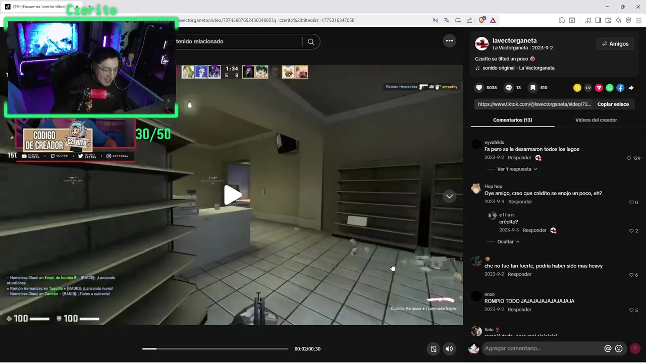Open lavectorganeta username link

(x=514, y=40)
